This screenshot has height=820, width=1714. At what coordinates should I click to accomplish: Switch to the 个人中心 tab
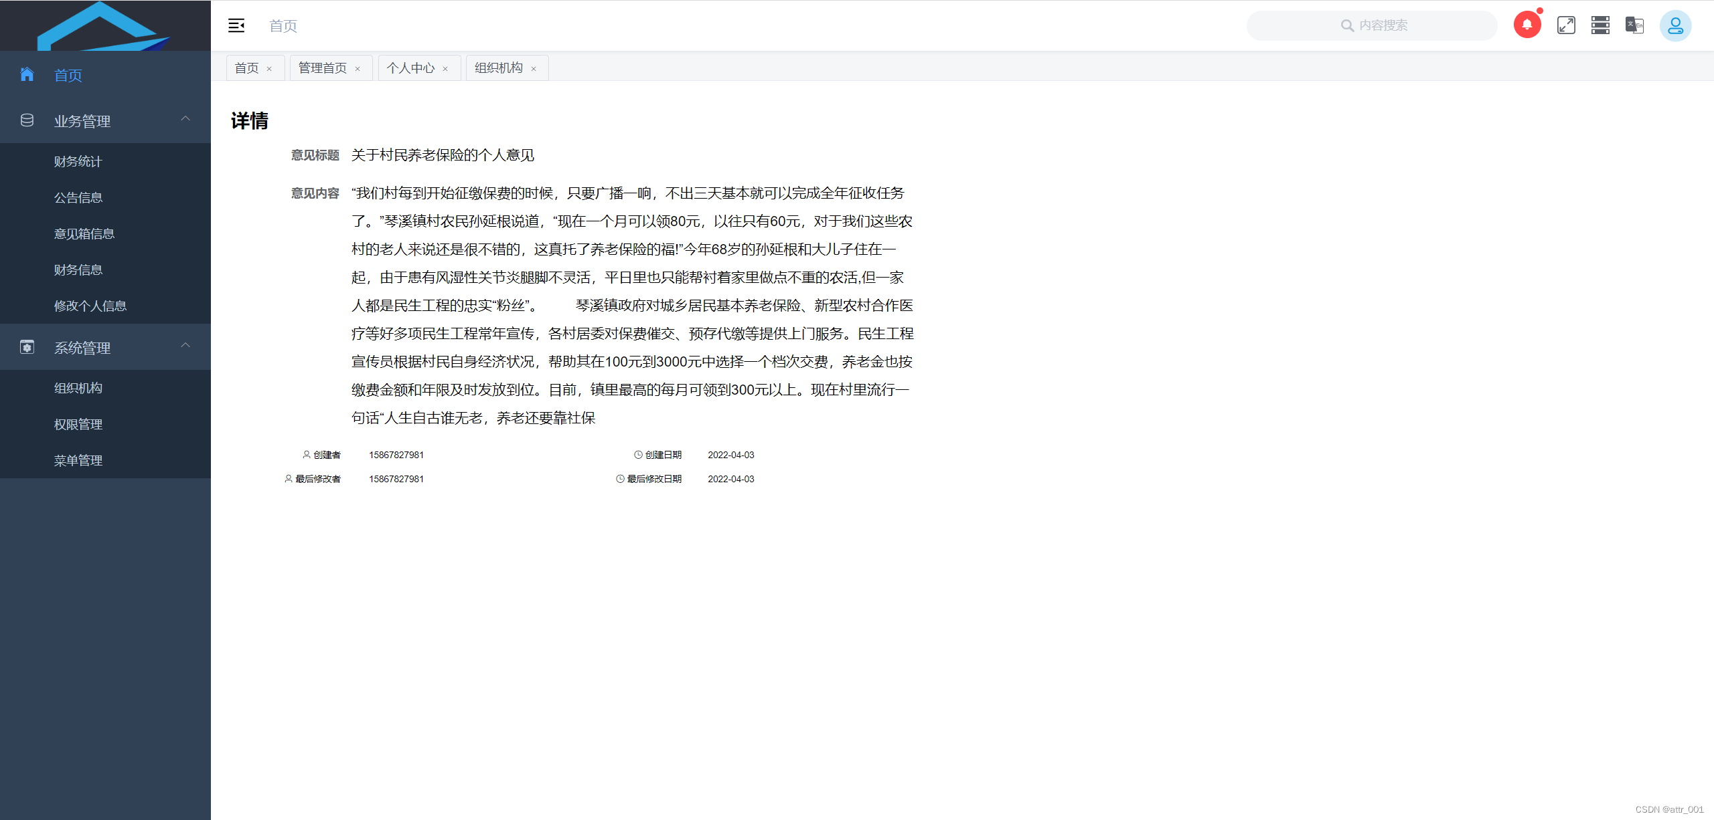pyautogui.click(x=410, y=68)
